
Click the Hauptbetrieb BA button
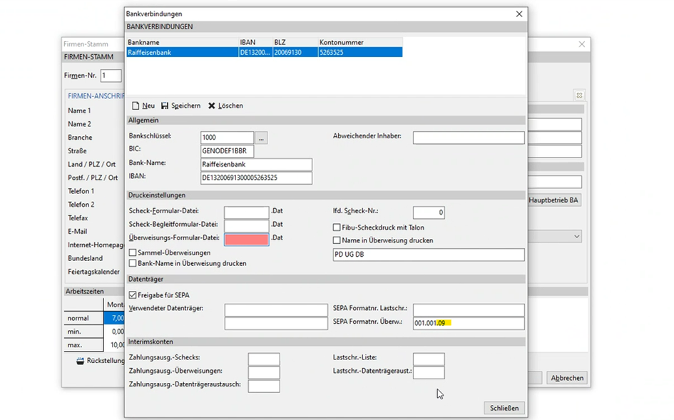(x=554, y=200)
